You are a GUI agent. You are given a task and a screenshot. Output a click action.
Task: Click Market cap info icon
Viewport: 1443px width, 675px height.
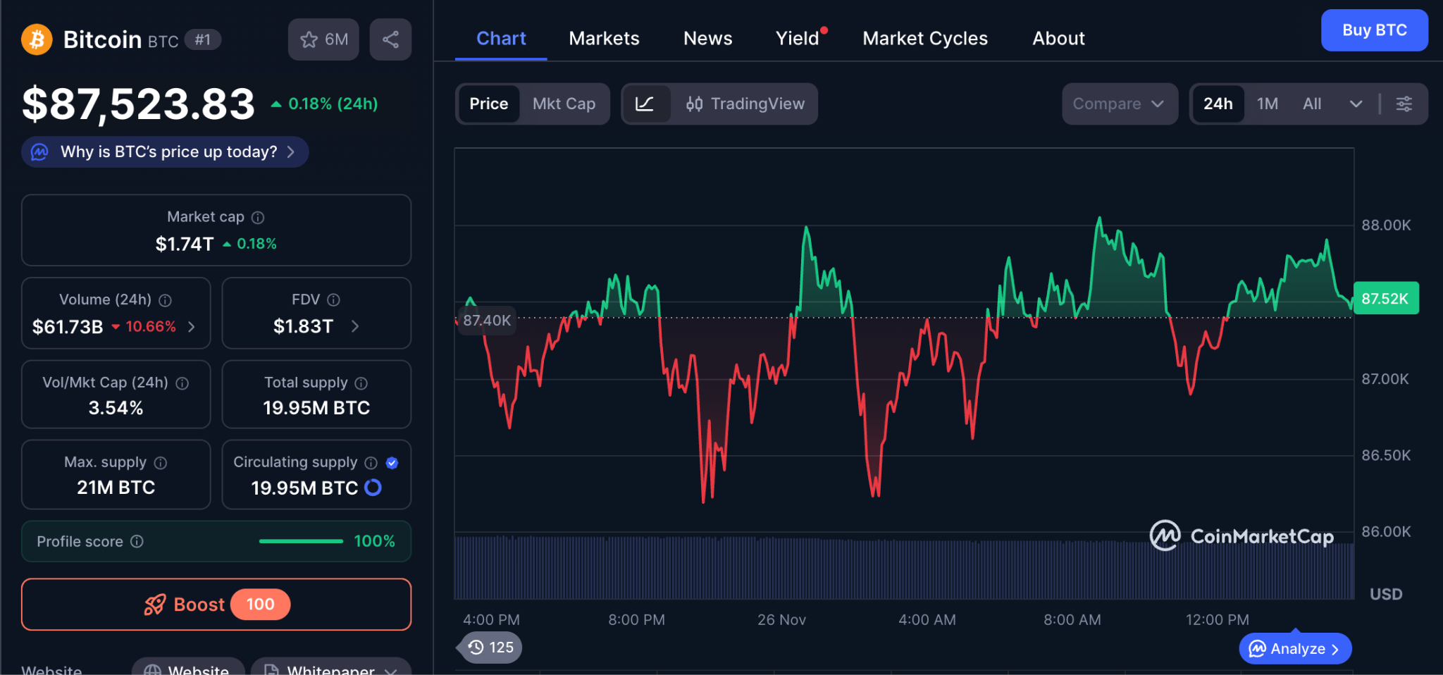[259, 218]
